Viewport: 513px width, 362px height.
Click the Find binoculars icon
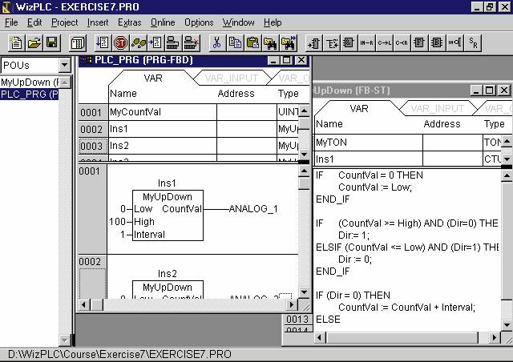coord(270,42)
